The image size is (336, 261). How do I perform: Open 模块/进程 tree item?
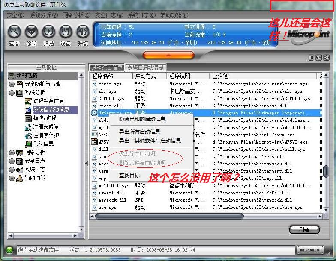coord(45,118)
